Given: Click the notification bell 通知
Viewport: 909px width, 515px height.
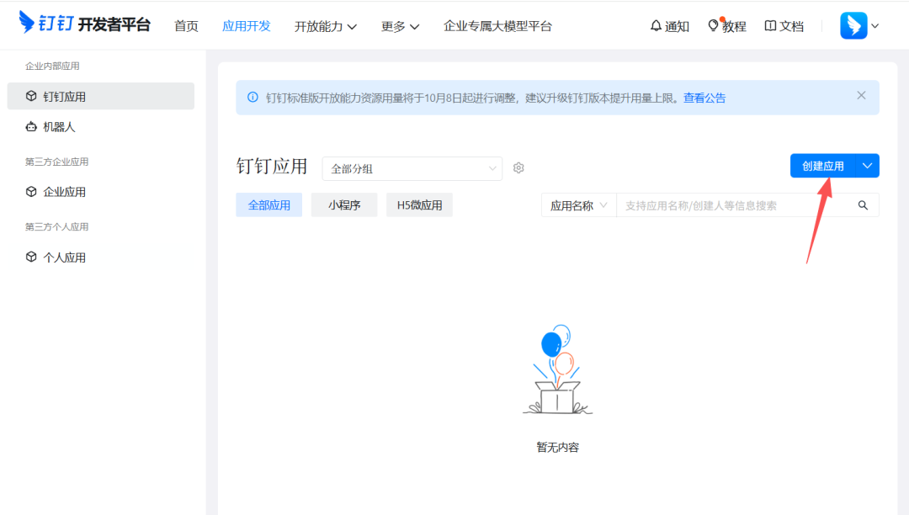Looking at the screenshot, I should click(x=669, y=25).
